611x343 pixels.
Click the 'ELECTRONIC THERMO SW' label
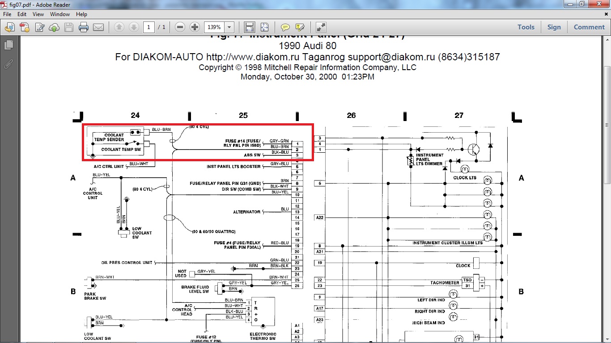(263, 336)
